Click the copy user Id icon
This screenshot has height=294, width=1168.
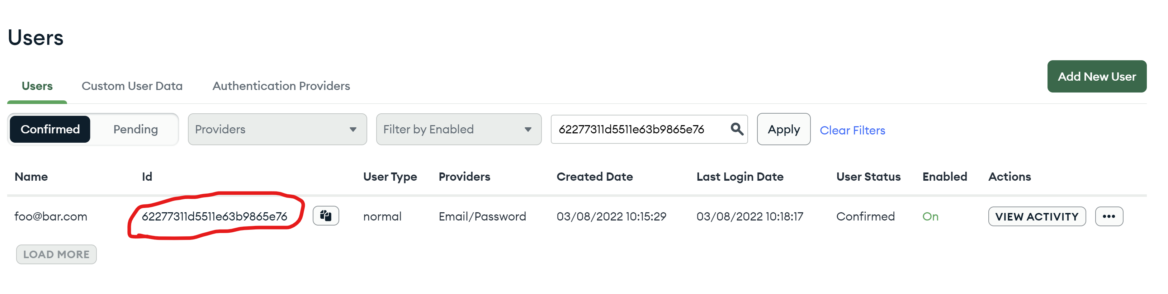coord(326,215)
